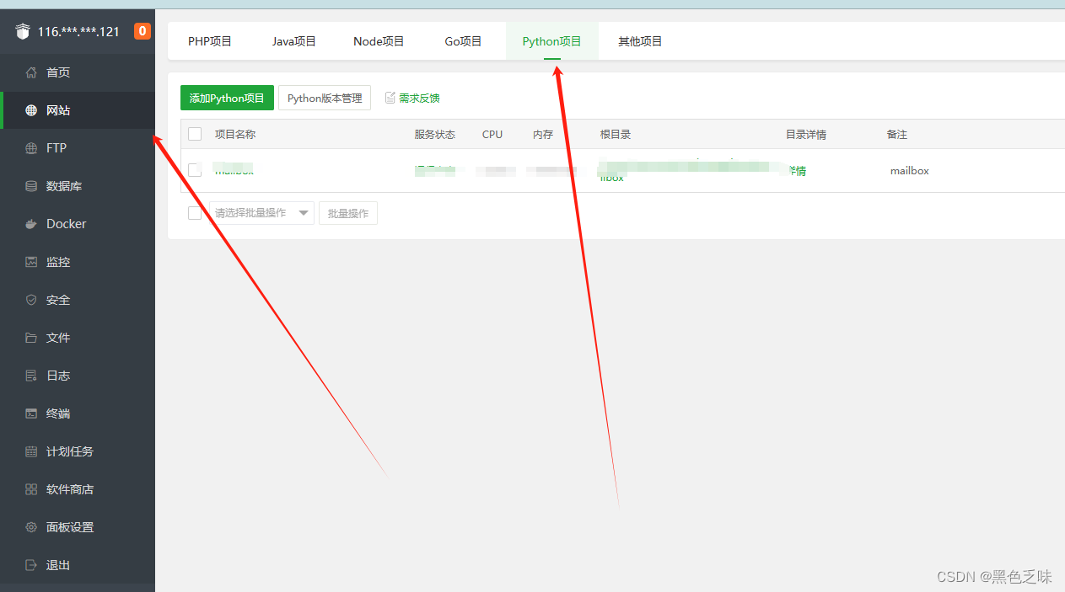
Task: Tick the checkbox beside the batch operation dropdown
Action: click(195, 213)
